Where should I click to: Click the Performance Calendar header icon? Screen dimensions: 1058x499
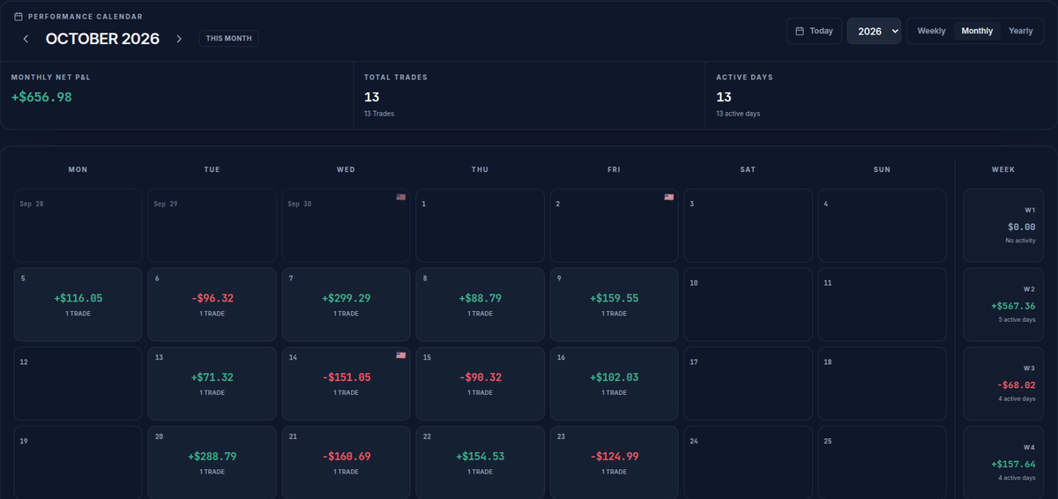(x=19, y=17)
